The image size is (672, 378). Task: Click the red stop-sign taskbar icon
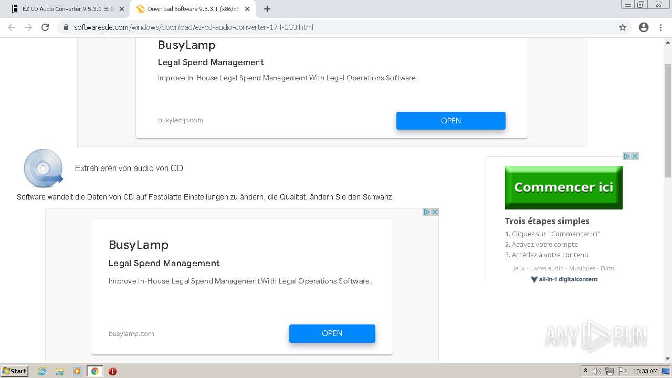pyautogui.click(x=112, y=371)
